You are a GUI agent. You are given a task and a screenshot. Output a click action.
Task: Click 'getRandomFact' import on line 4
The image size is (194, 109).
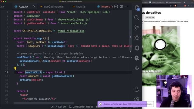36,23
